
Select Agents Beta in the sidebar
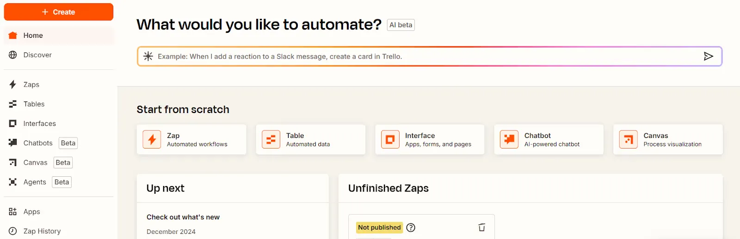pyautogui.click(x=59, y=182)
